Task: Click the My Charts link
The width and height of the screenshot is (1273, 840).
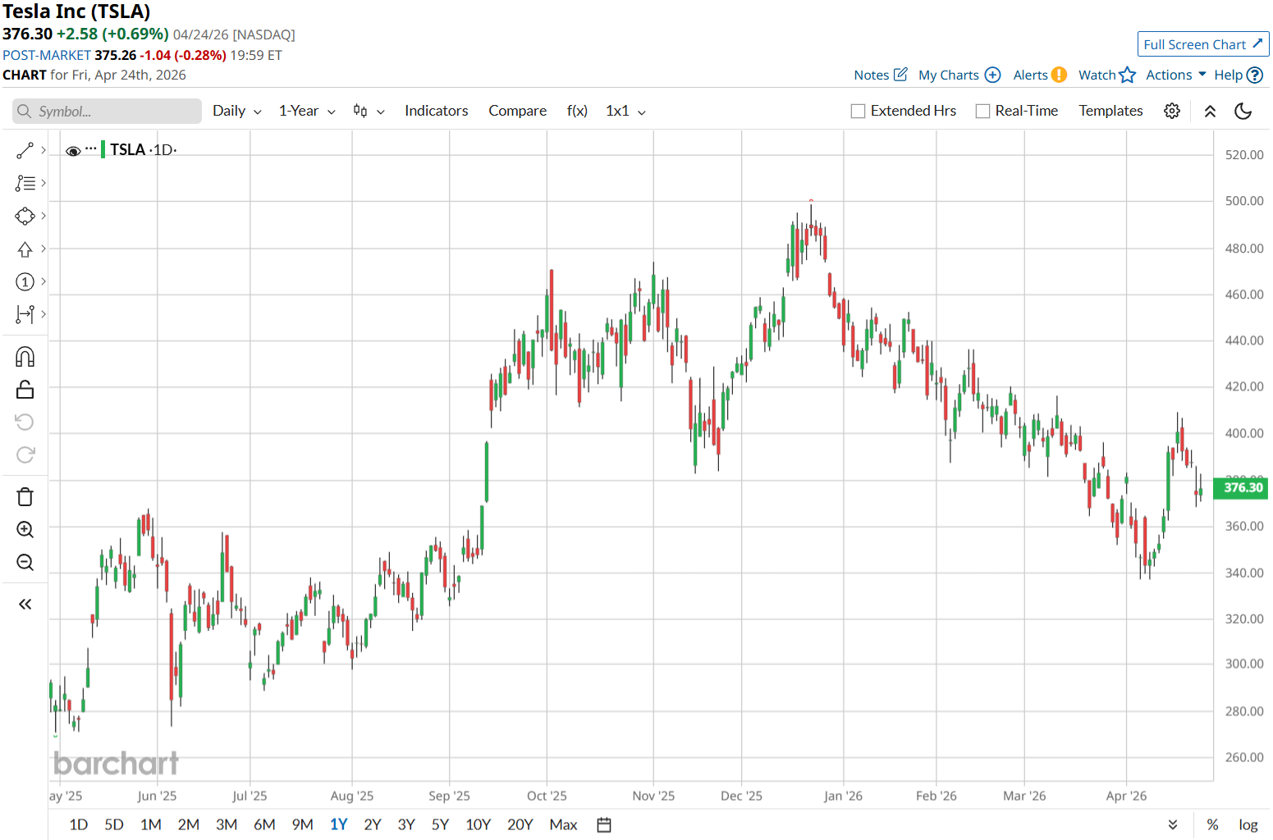Action: coord(959,75)
